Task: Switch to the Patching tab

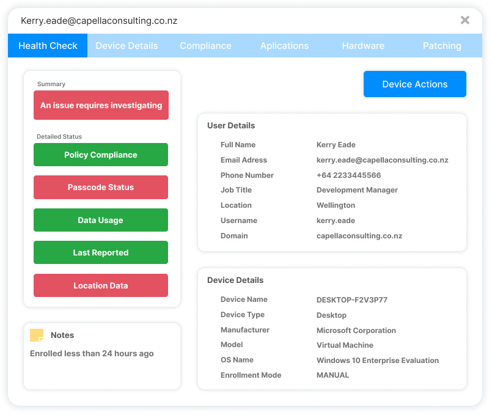Action: pyautogui.click(x=442, y=45)
